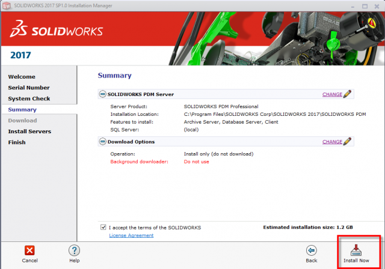Open the License Agreement link
385x269 pixels.
pos(131,235)
